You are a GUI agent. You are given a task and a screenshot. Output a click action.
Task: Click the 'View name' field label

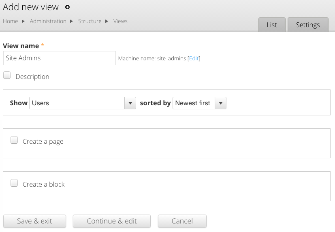(21, 46)
